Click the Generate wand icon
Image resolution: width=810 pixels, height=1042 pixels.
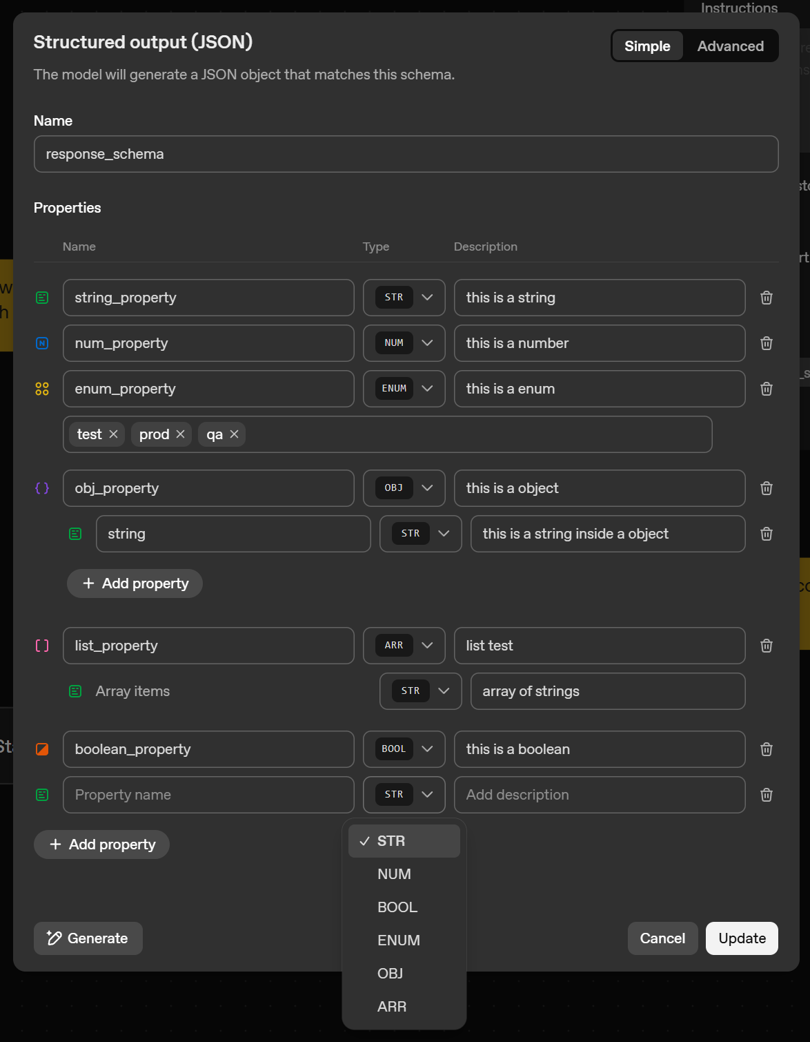coord(54,938)
